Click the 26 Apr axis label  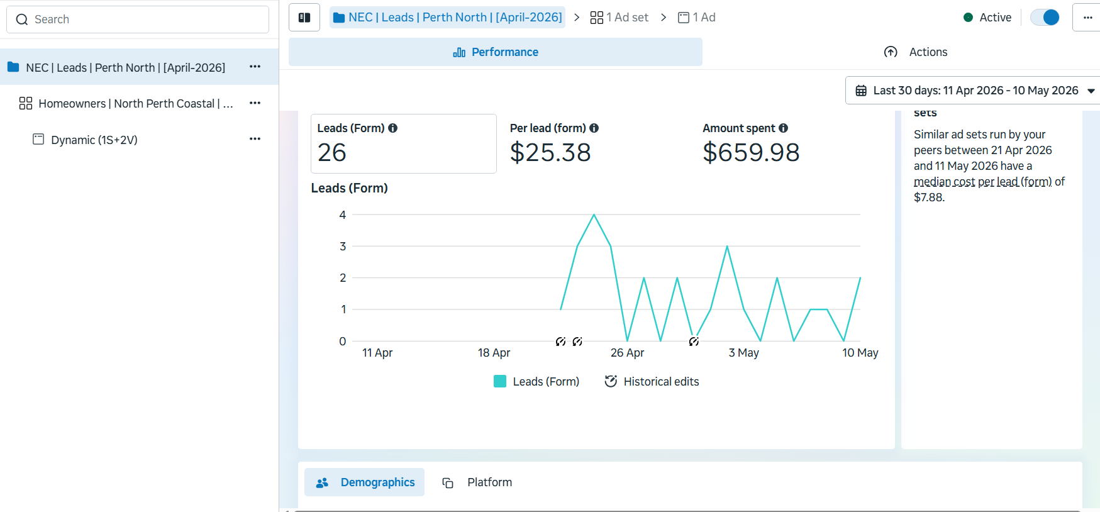[627, 353]
